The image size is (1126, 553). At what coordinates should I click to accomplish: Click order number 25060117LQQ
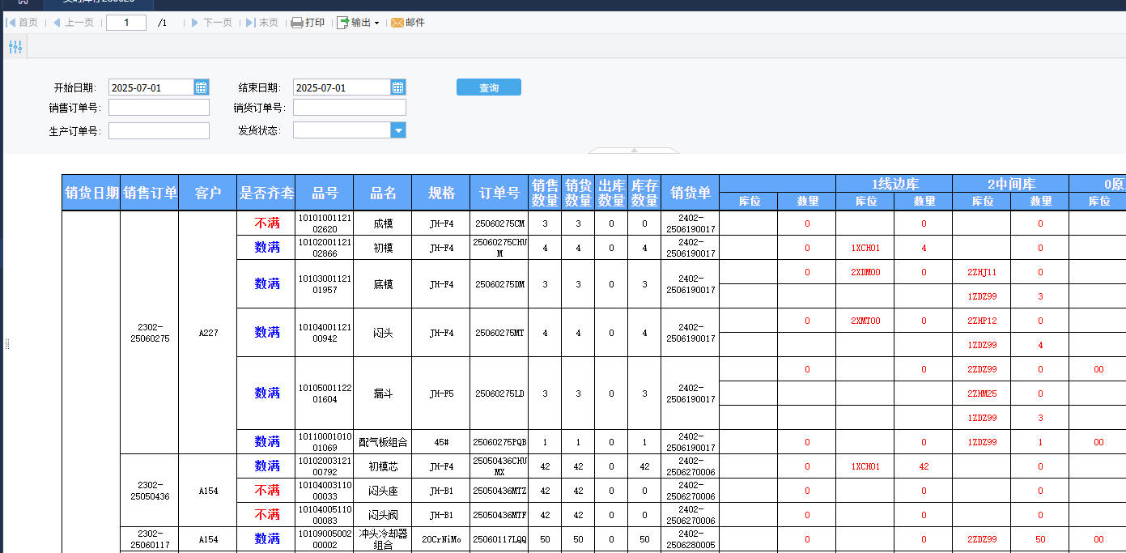point(499,539)
